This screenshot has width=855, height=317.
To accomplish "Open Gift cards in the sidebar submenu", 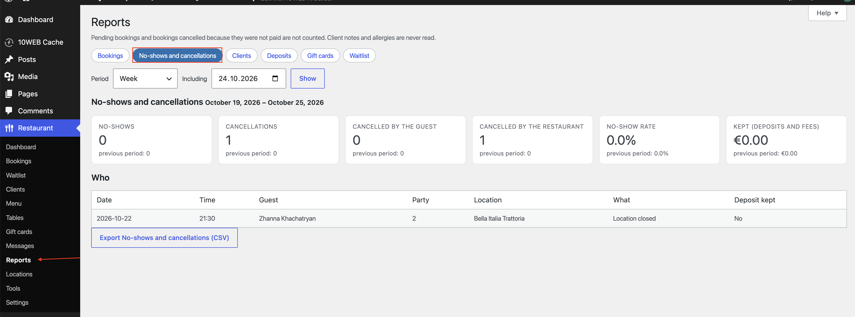I will (x=19, y=231).
